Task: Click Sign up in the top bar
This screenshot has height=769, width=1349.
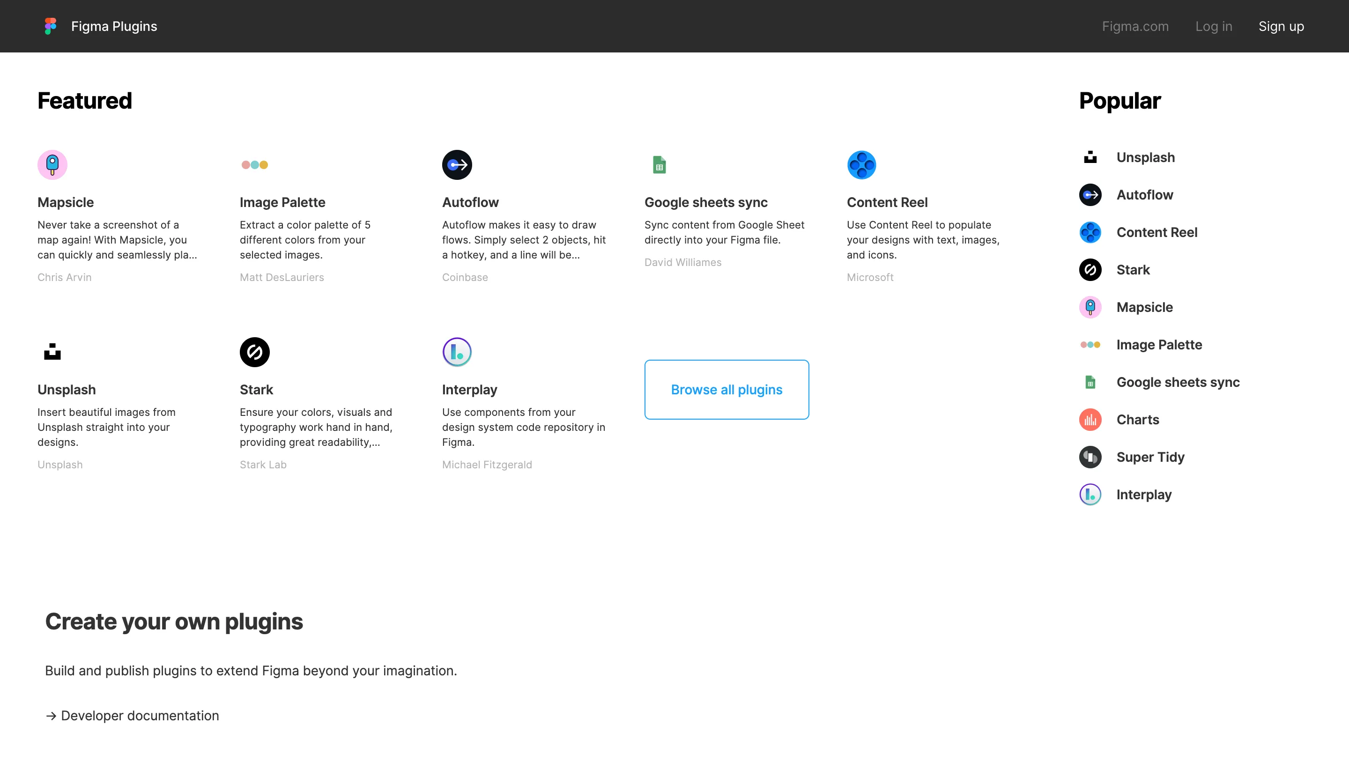Action: coord(1281,26)
